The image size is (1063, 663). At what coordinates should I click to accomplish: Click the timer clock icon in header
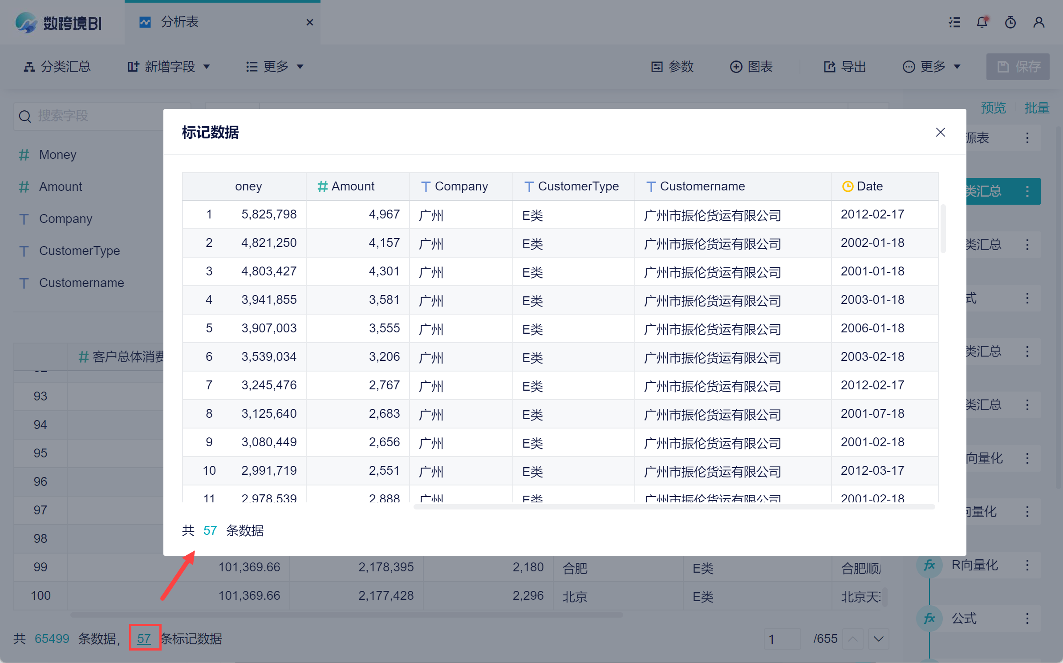(1010, 22)
